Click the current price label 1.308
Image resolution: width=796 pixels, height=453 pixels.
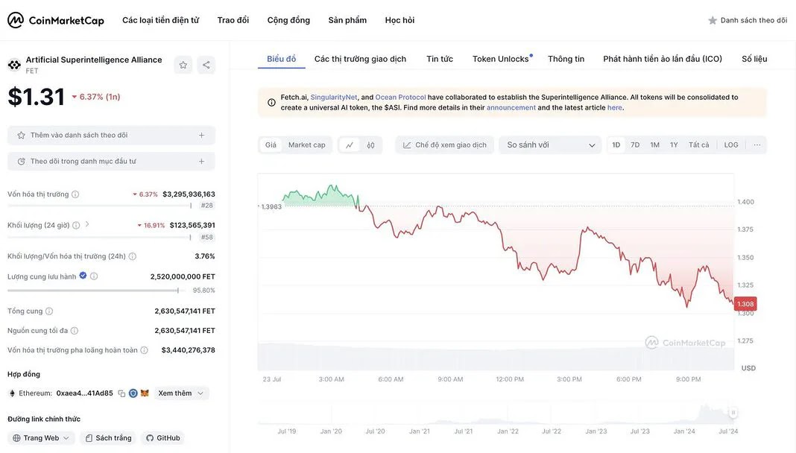[745, 304]
